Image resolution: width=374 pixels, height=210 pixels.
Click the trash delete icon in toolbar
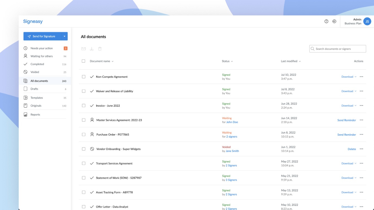tap(100, 49)
